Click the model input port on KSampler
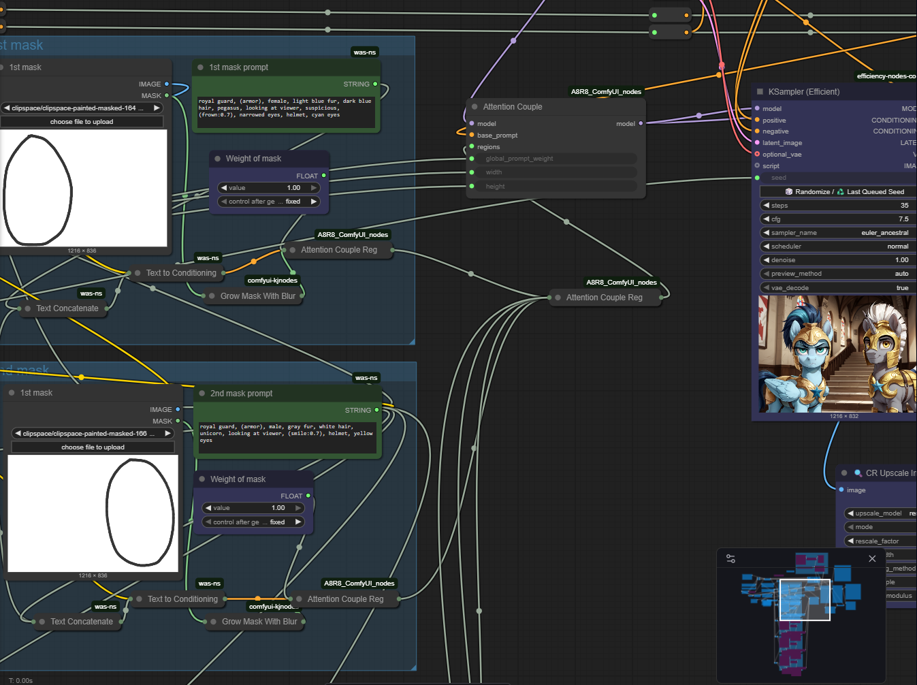Viewport: 917px width, 685px height. [757, 108]
